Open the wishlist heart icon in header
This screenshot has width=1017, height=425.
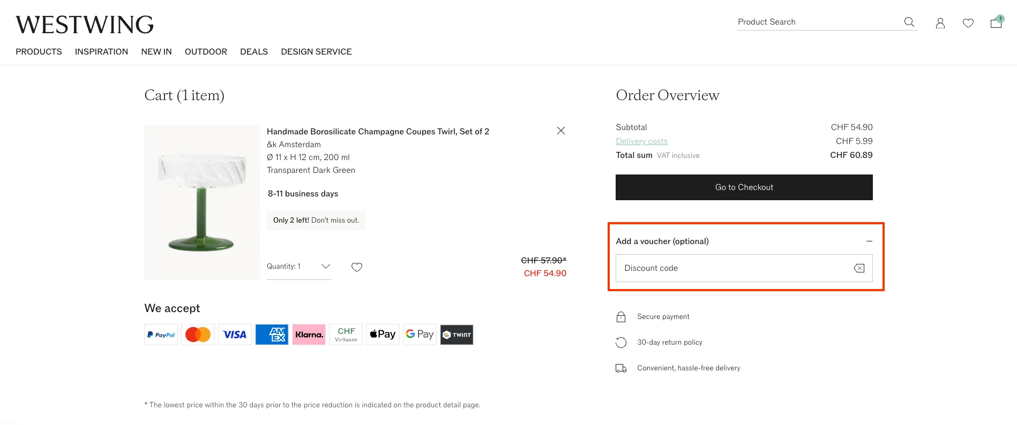[x=968, y=23]
